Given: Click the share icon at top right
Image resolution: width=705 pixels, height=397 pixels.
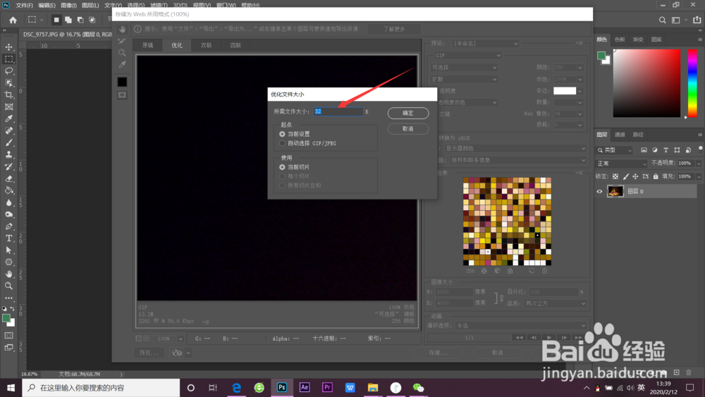Looking at the screenshot, I should click(697, 20).
